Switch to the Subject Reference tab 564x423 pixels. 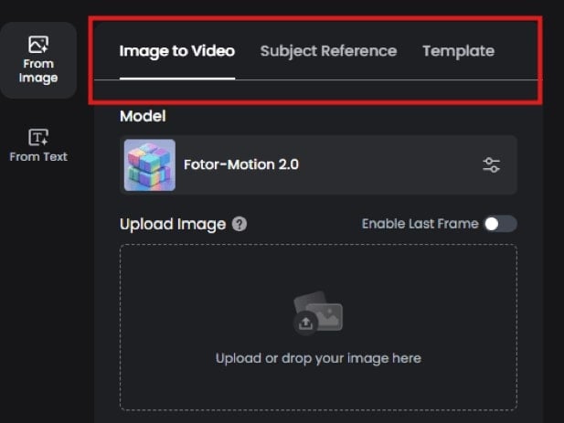[x=328, y=51]
